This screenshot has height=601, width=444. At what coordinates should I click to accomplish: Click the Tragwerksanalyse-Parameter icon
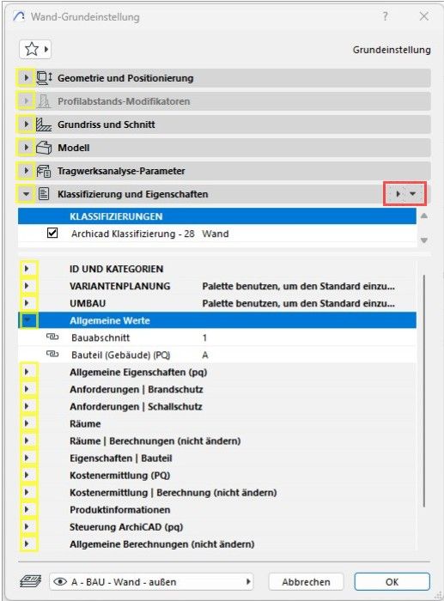coord(44,171)
